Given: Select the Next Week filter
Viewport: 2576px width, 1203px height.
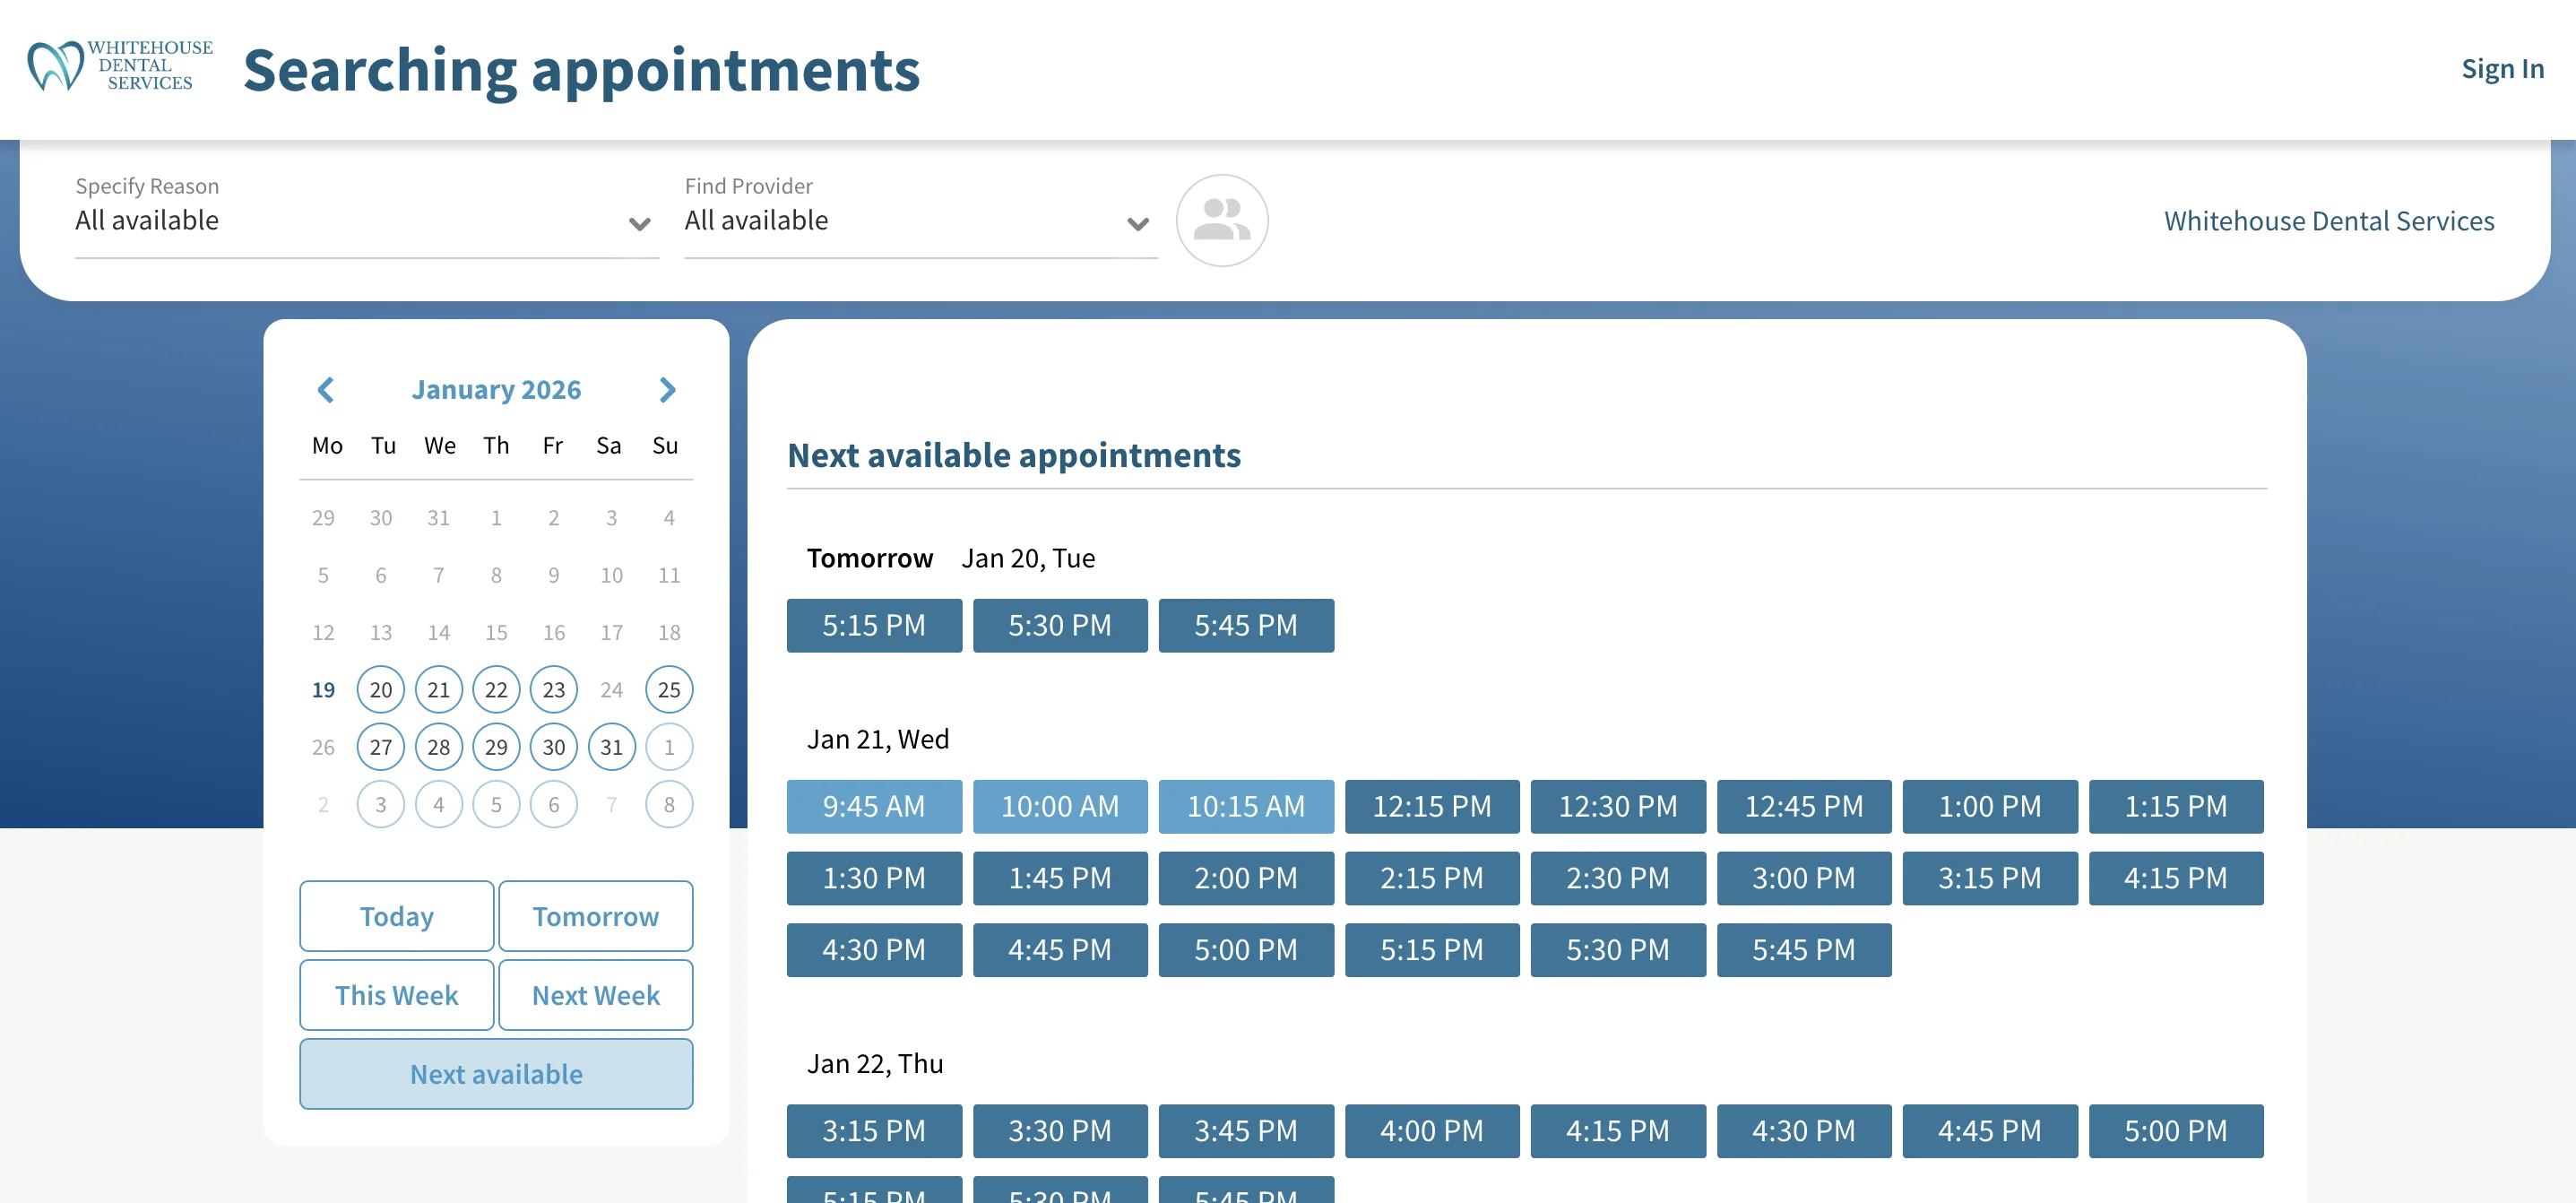Looking at the screenshot, I should [x=596, y=994].
